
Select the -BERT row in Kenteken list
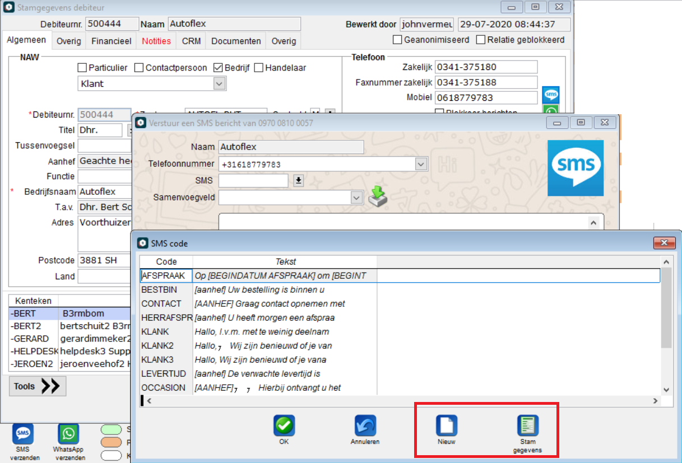point(70,314)
